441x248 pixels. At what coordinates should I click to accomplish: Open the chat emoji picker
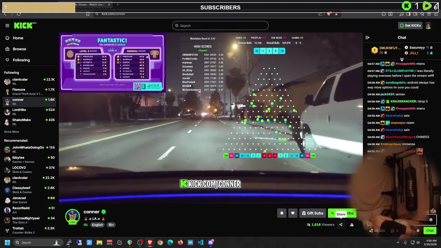click(x=431, y=220)
